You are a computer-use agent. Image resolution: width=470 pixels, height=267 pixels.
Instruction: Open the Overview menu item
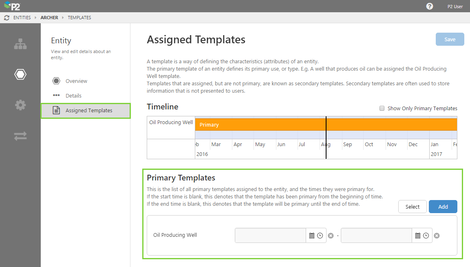pyautogui.click(x=76, y=81)
